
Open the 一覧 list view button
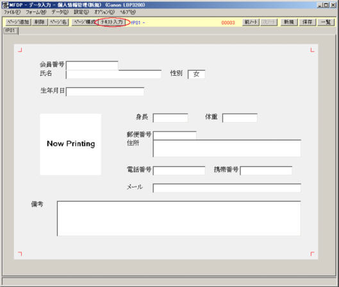pos(326,22)
